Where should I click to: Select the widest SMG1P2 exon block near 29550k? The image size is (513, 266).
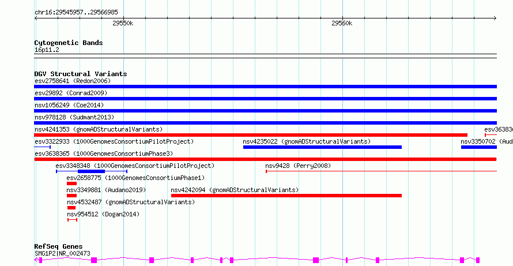tap(94, 260)
